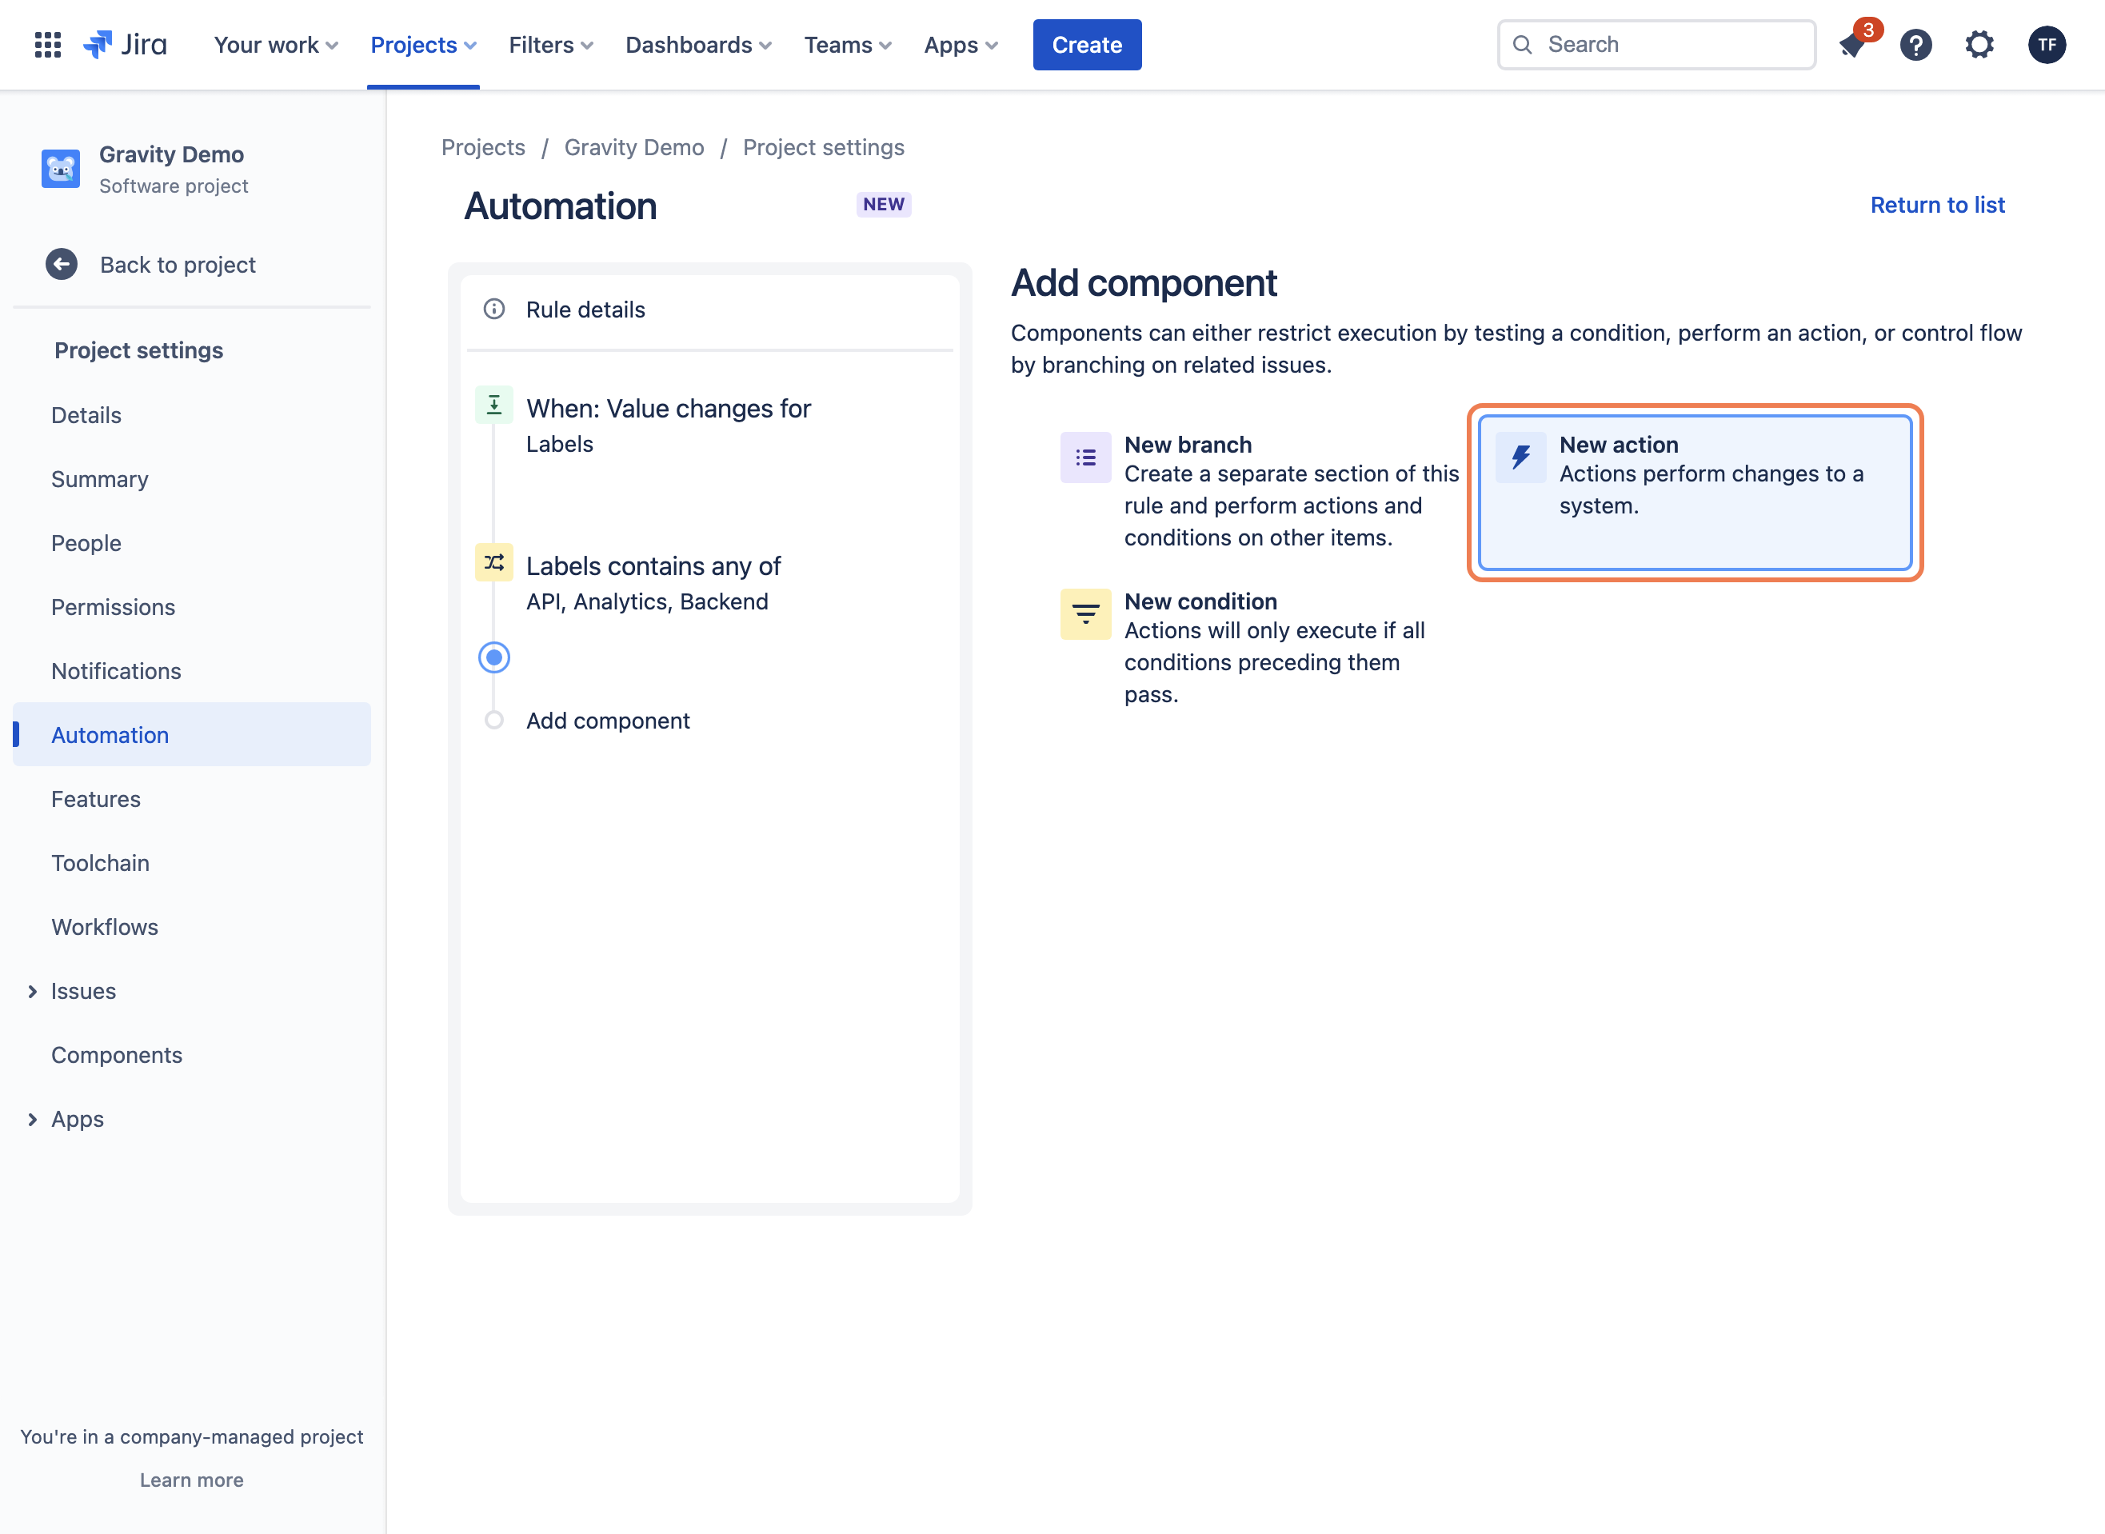
Task: Click Return to list link
Action: point(1938,204)
